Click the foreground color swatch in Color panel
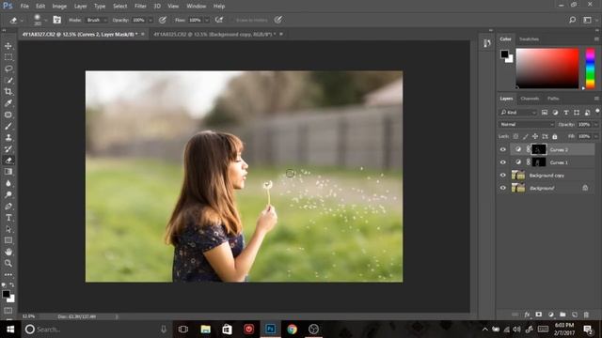Viewport: 602px width, 338px height. (505, 54)
